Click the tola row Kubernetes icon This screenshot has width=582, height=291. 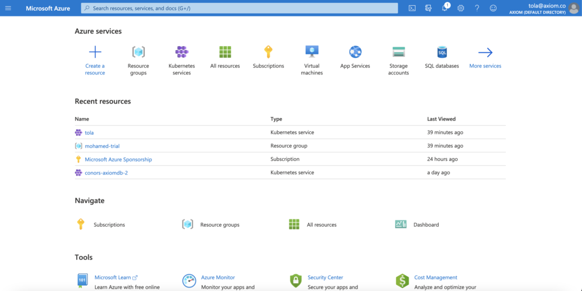(x=78, y=132)
